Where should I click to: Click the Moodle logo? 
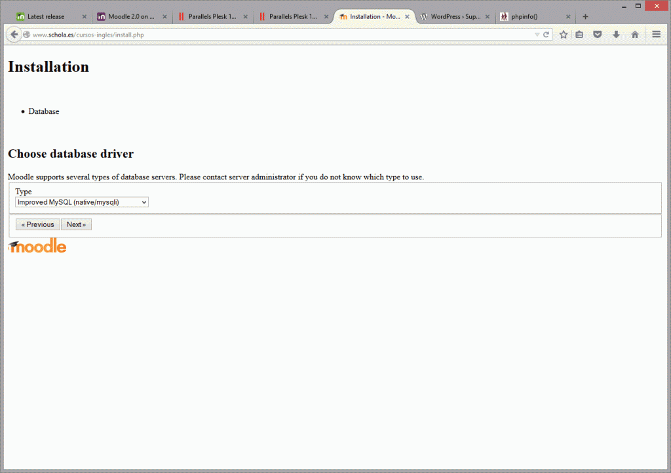(37, 246)
